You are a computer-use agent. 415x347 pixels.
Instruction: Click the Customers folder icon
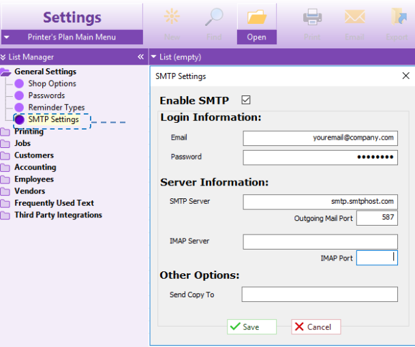pyautogui.click(x=5, y=155)
